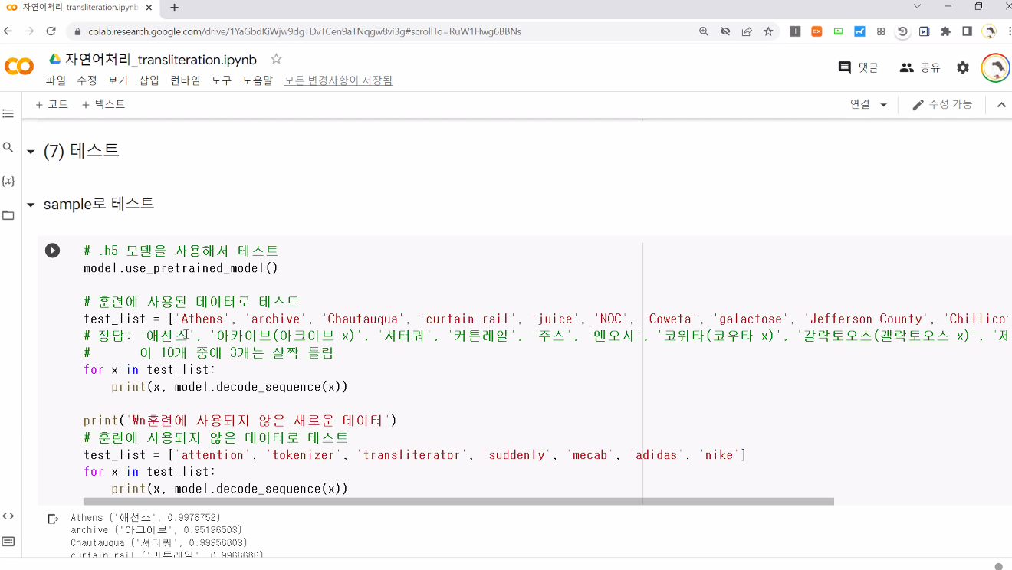This screenshot has height=570, width=1012.
Task: Click the output line starting with Athens
Action: pyautogui.click(x=146, y=518)
